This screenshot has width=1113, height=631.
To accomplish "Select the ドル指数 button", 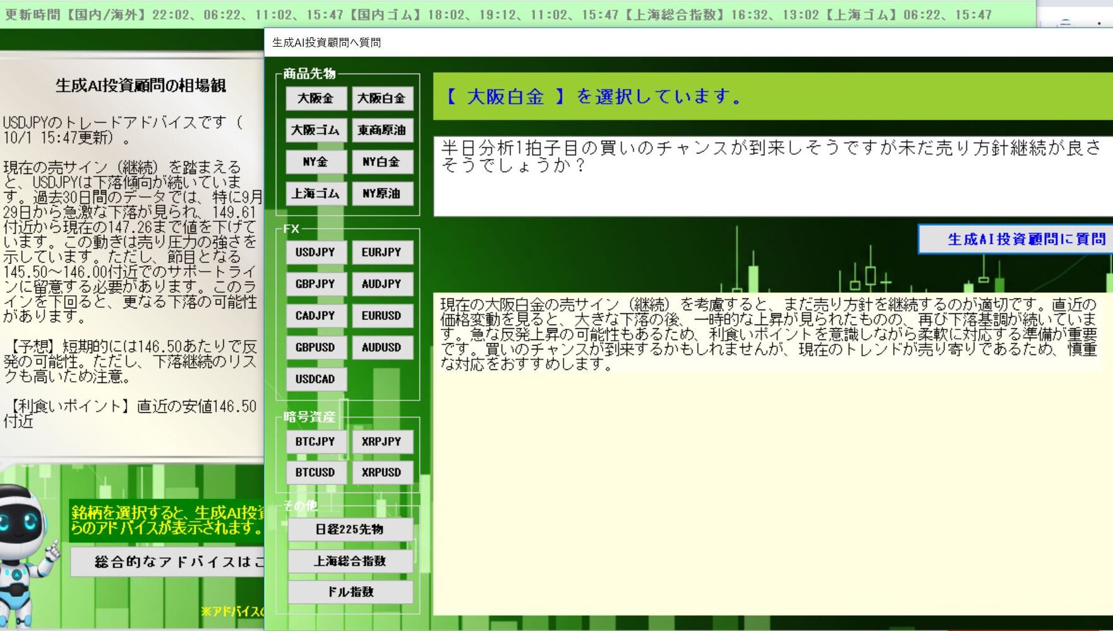I will pos(350,592).
